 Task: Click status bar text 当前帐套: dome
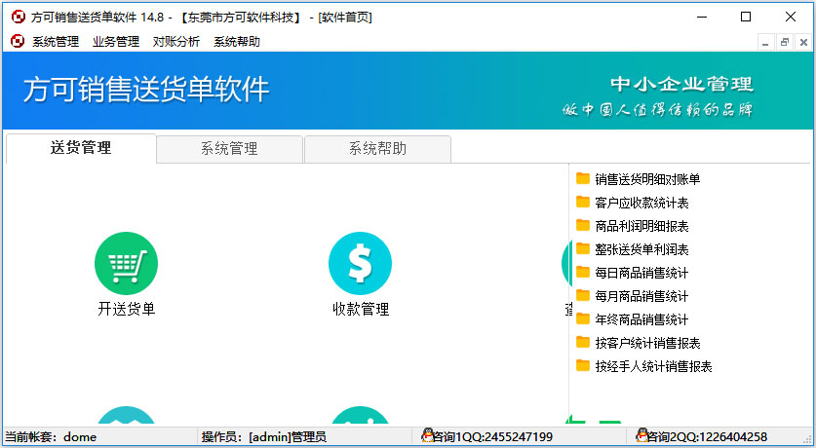point(51,437)
